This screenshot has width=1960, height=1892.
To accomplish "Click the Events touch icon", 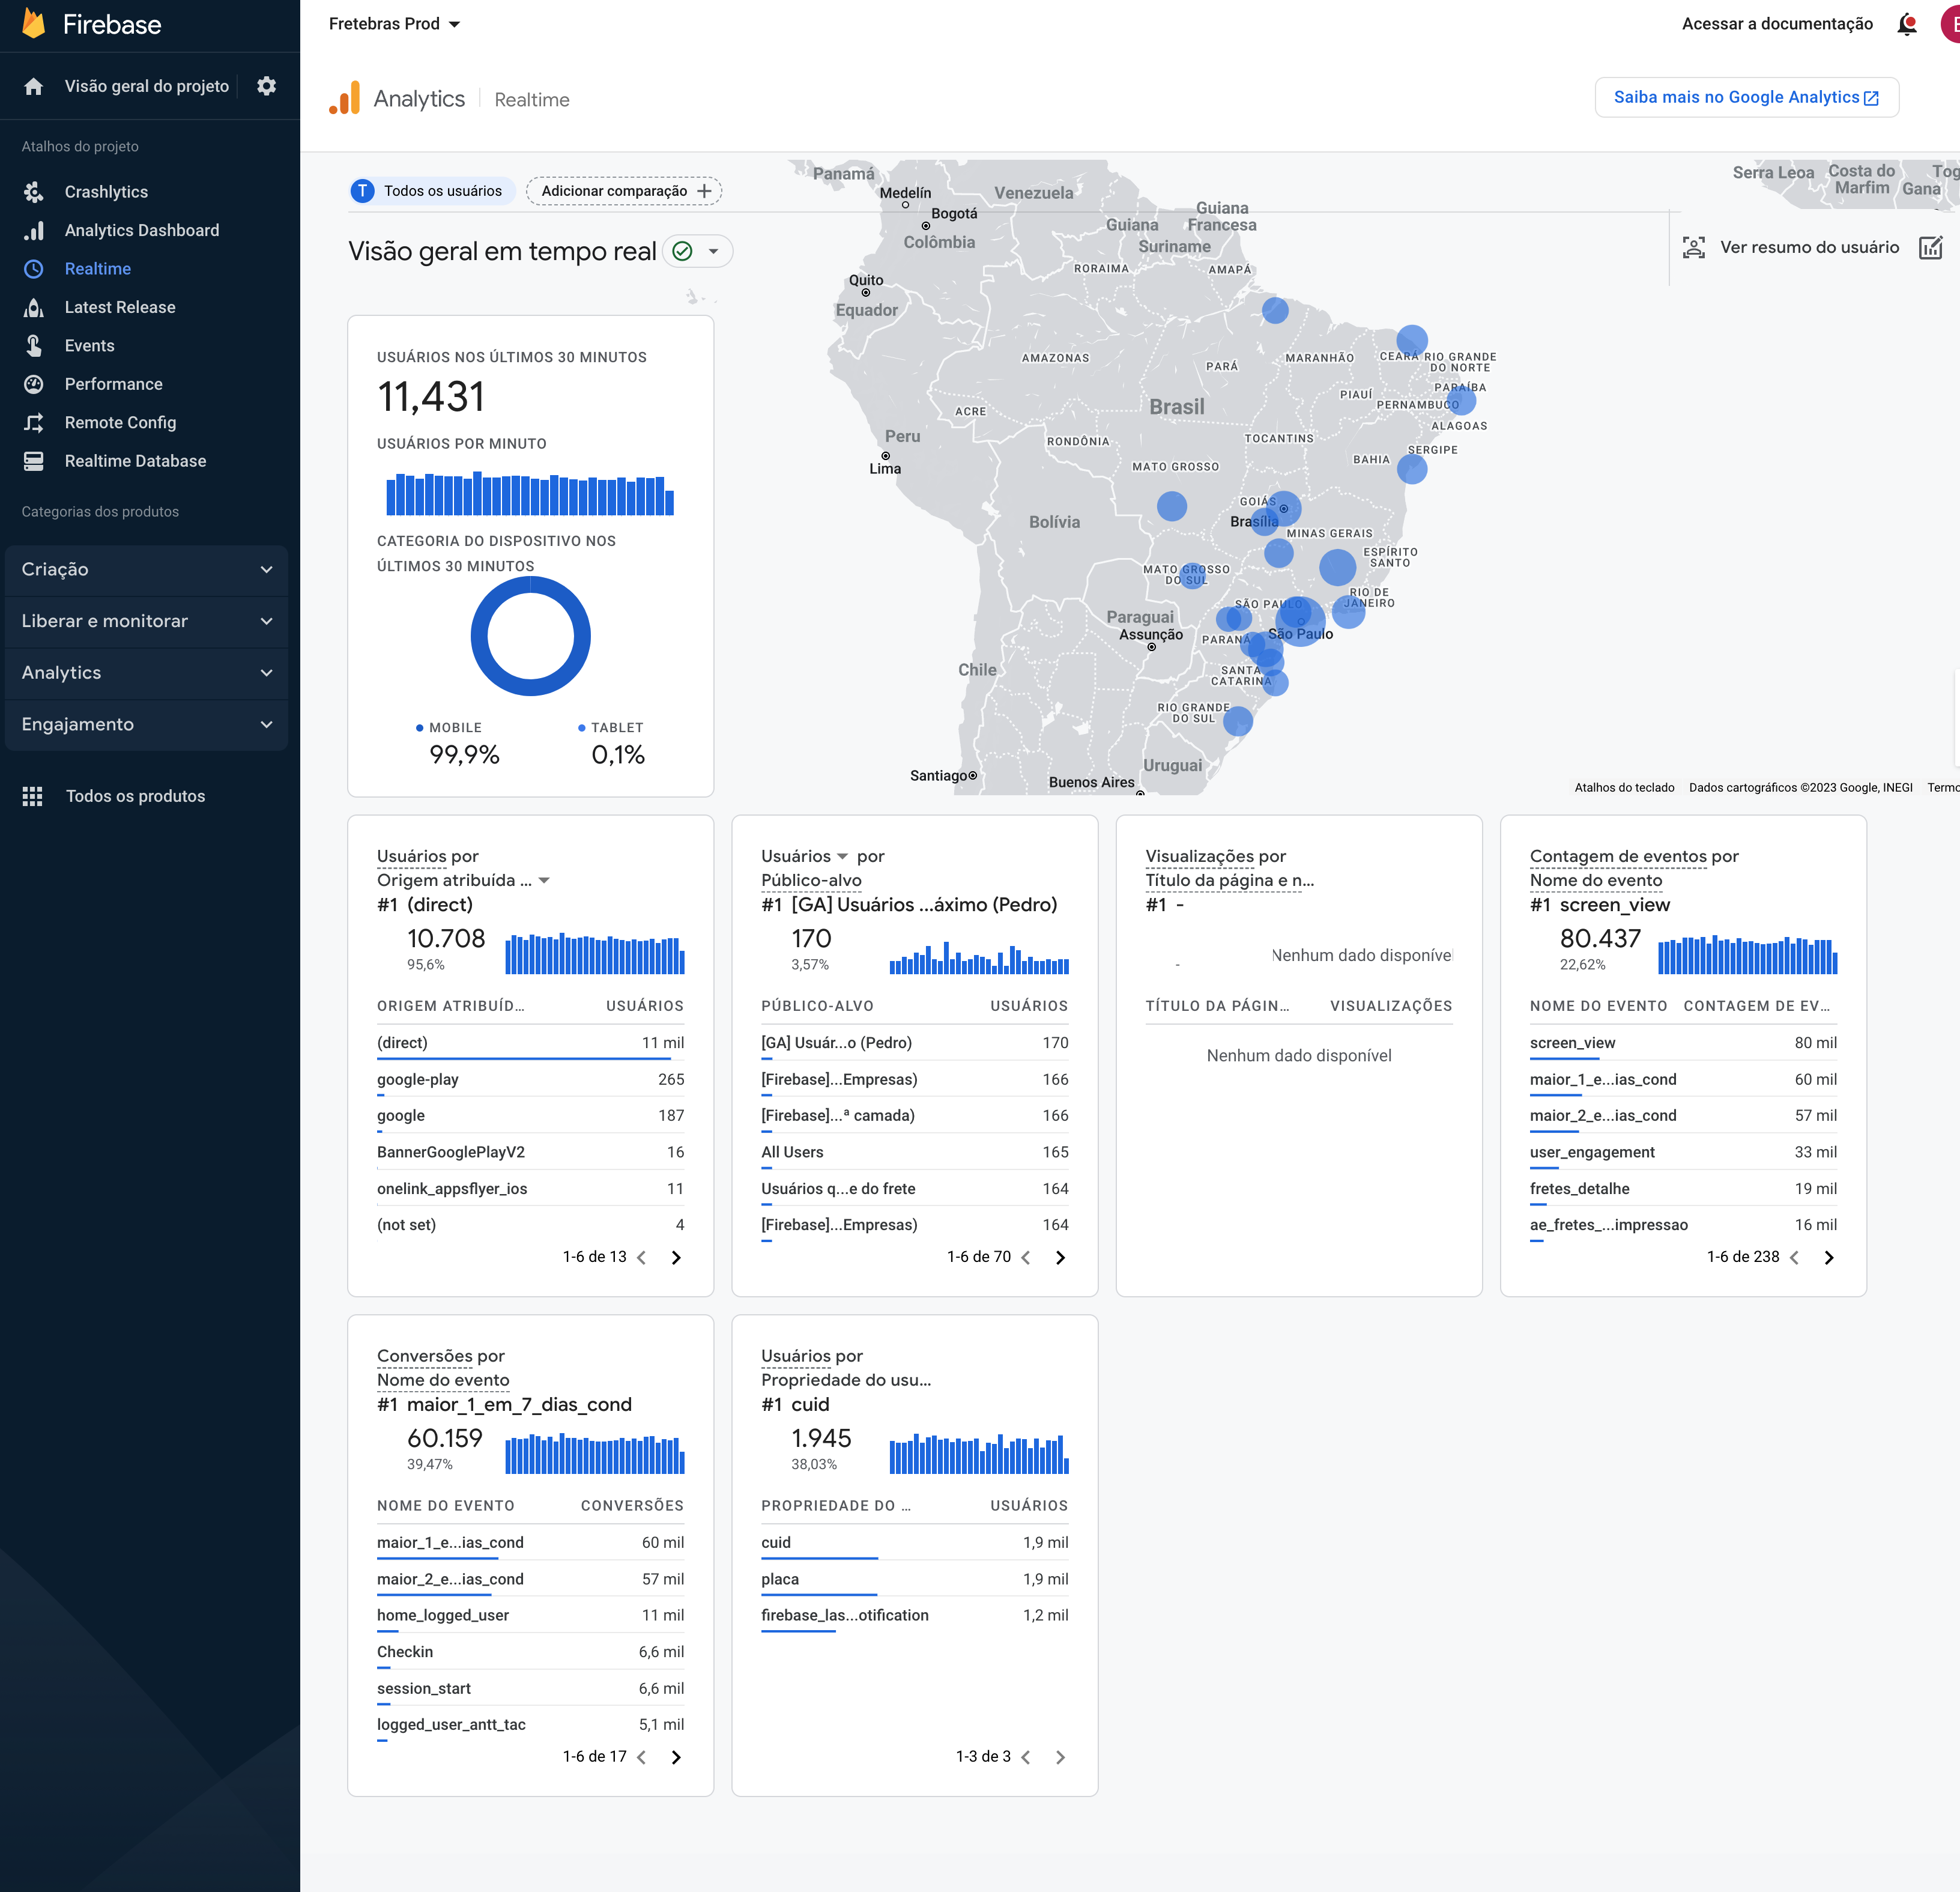I will [x=33, y=346].
